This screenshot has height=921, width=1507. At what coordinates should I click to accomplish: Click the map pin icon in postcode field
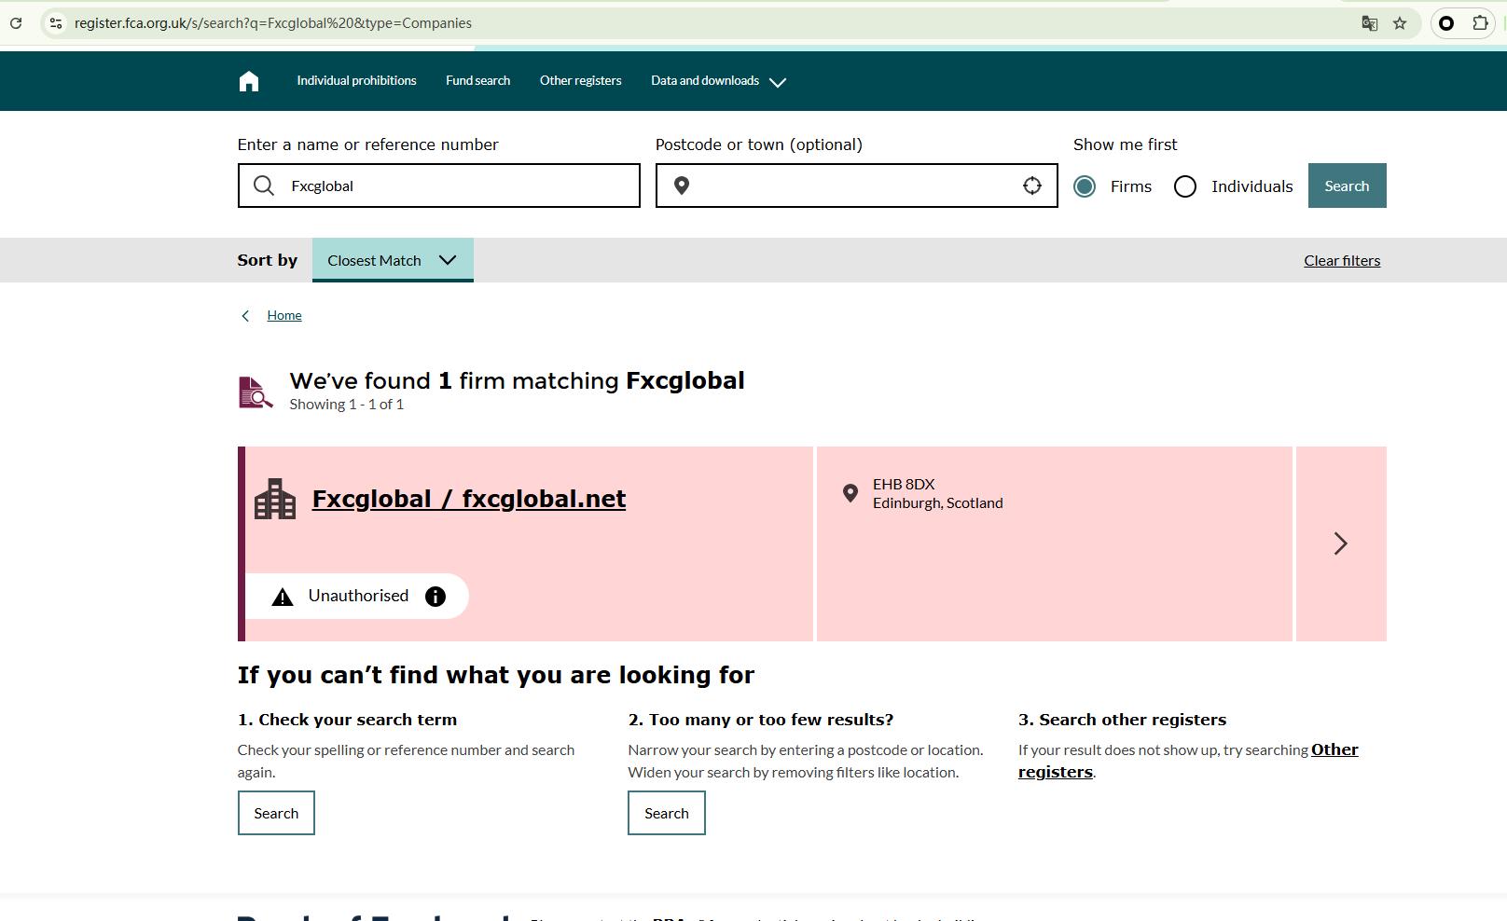(x=682, y=186)
